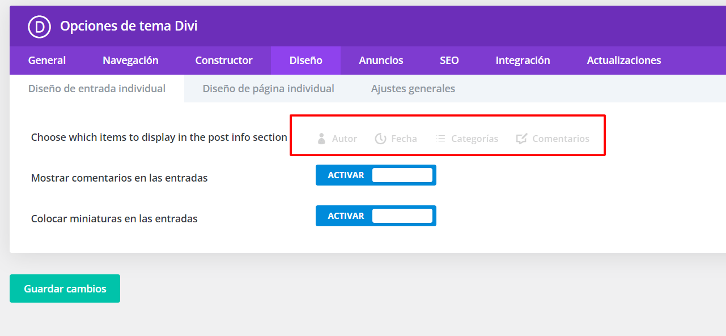Toggle the Fecha post info item
Viewport: 726px width, 336px height.
[x=396, y=139]
